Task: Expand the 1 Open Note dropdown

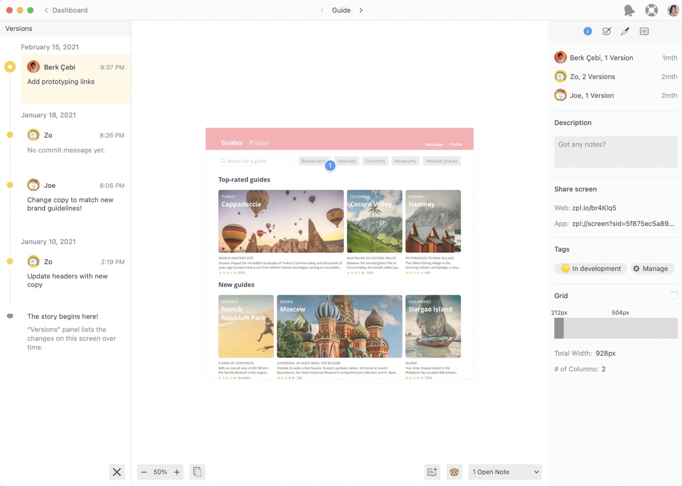Action: tap(505, 472)
